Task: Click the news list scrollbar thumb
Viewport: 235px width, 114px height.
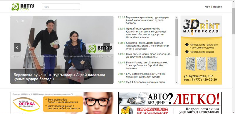Action: pyautogui.click(x=177, y=37)
